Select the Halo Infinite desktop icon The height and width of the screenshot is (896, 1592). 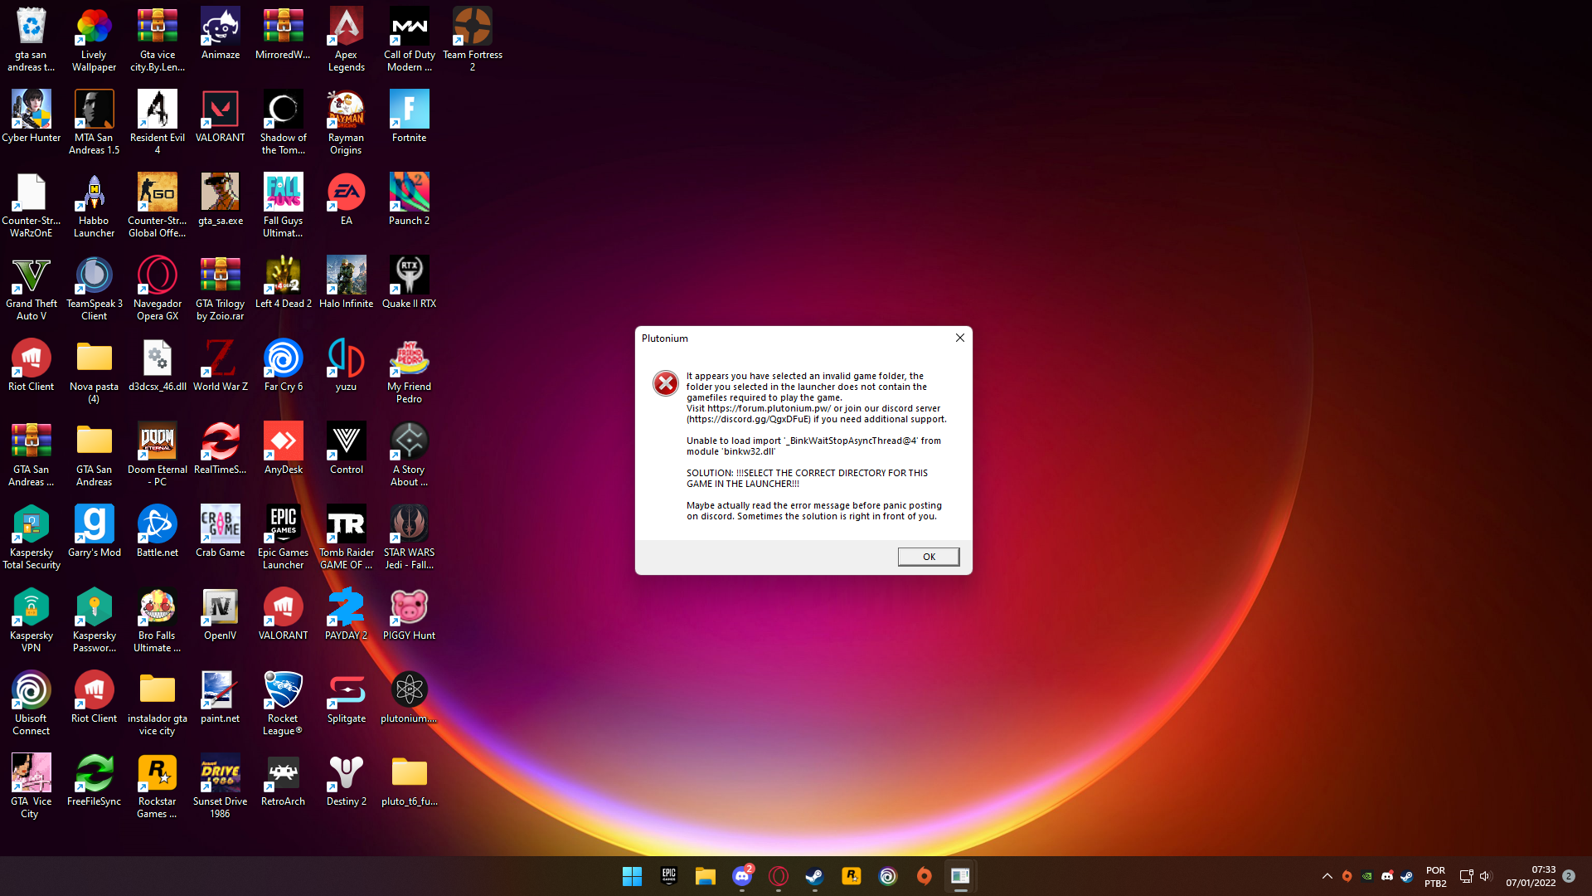(347, 282)
